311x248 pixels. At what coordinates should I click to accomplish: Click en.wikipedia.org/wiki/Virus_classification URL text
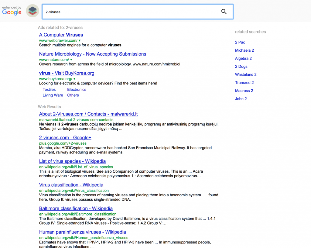coord(74,191)
